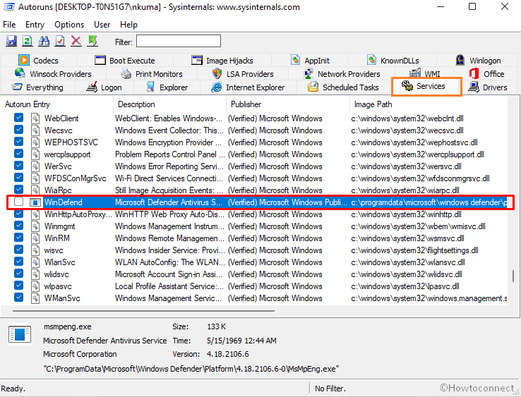The height and width of the screenshot is (397, 521).
Task: Click the Save toolbar icon
Action: 11,41
